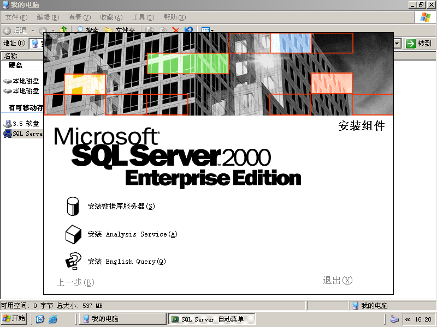Switch to SQL Server 自动菜单 taskbar button

click(x=212, y=319)
